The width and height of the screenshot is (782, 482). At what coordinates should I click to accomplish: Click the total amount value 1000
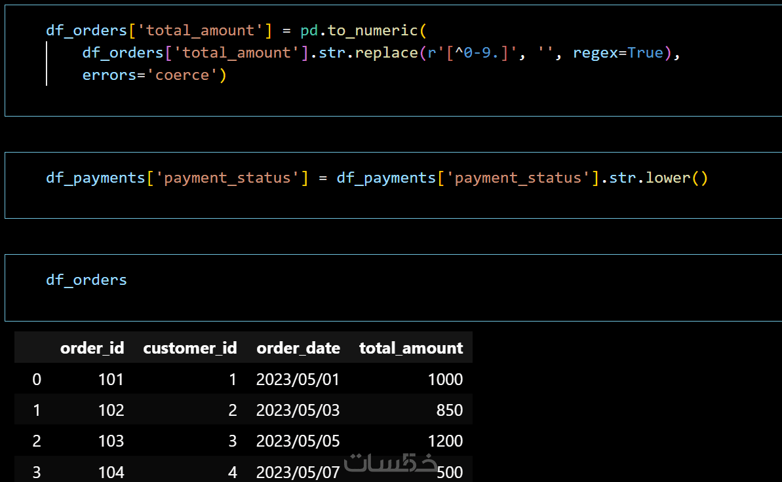[445, 379]
